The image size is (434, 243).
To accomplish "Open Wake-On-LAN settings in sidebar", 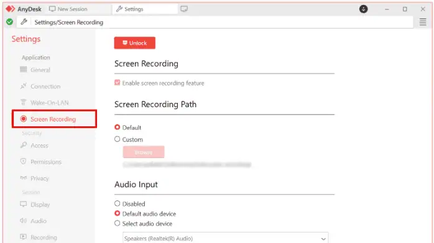I will point(50,103).
